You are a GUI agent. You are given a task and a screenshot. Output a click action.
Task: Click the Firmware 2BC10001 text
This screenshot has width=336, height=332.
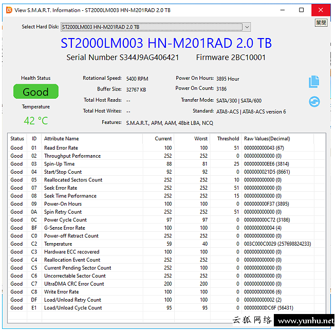point(231,58)
